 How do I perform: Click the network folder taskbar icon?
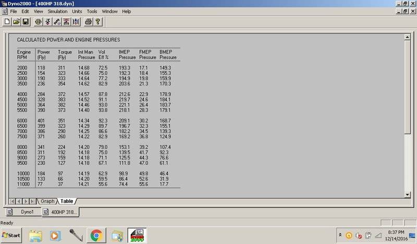point(117,236)
